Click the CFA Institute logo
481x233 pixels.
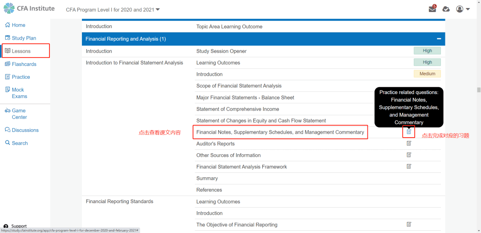pos(29,8)
